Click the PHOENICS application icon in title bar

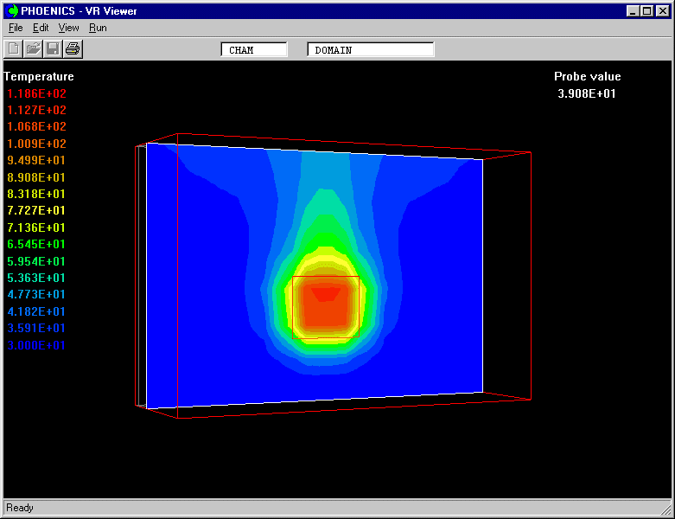[13, 11]
